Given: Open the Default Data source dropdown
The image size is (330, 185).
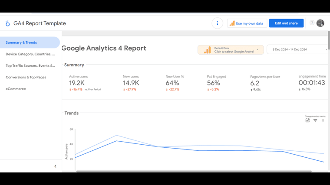Looking at the screenshot, I should coord(231,50).
